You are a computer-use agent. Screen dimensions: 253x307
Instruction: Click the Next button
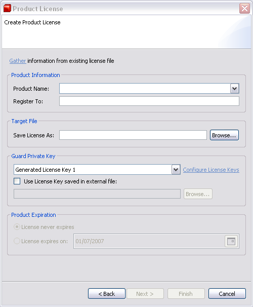click(145, 294)
